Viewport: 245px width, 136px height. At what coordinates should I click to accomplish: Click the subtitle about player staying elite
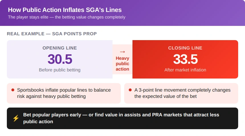coord(67,17)
